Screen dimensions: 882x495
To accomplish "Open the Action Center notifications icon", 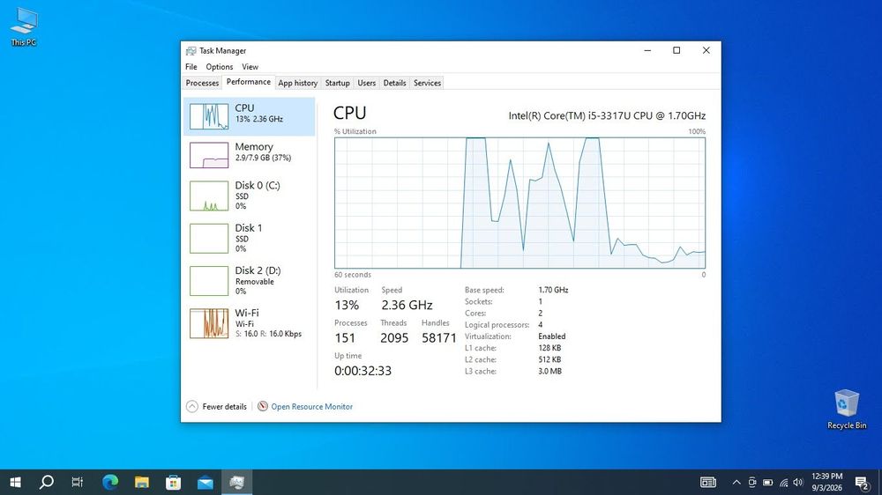I will click(x=862, y=482).
